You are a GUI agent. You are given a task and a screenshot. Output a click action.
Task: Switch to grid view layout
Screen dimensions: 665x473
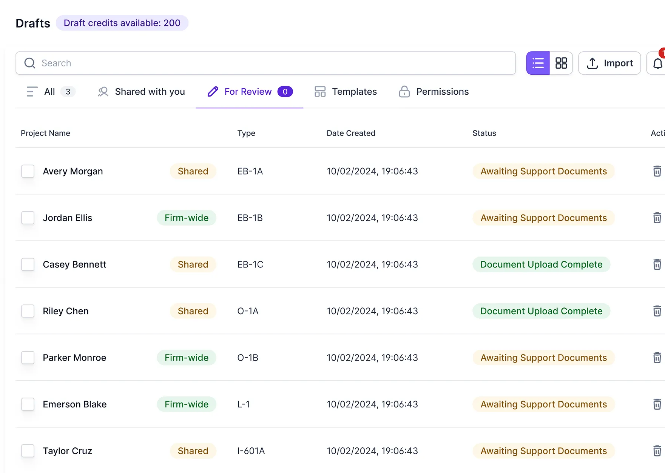[561, 63]
